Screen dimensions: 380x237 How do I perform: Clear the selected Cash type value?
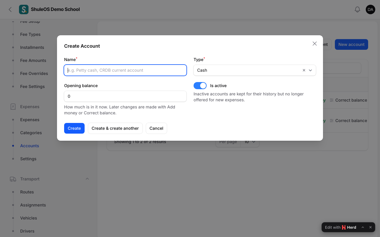(304, 70)
